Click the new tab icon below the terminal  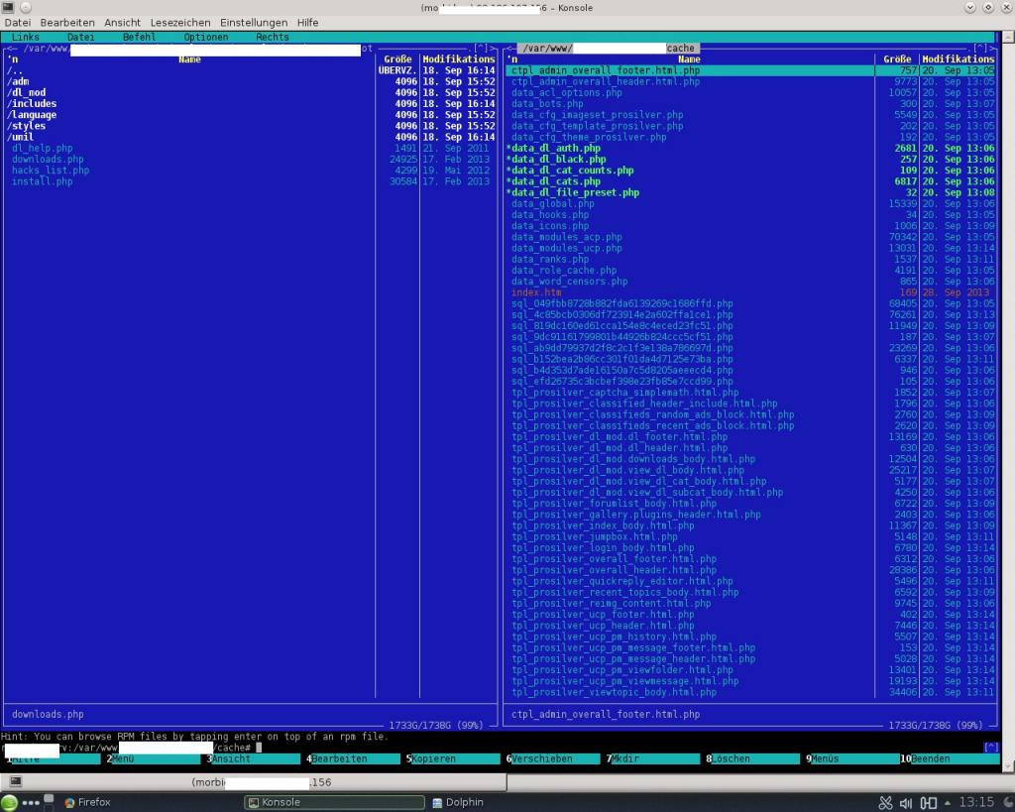coord(15,782)
